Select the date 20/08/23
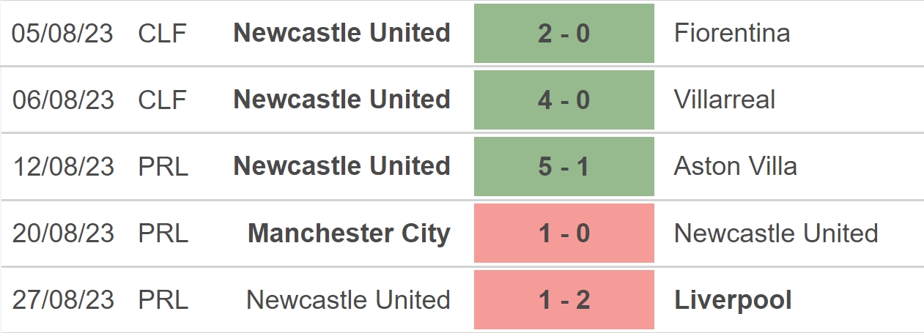Image resolution: width=924 pixels, height=333 pixels. [64, 233]
